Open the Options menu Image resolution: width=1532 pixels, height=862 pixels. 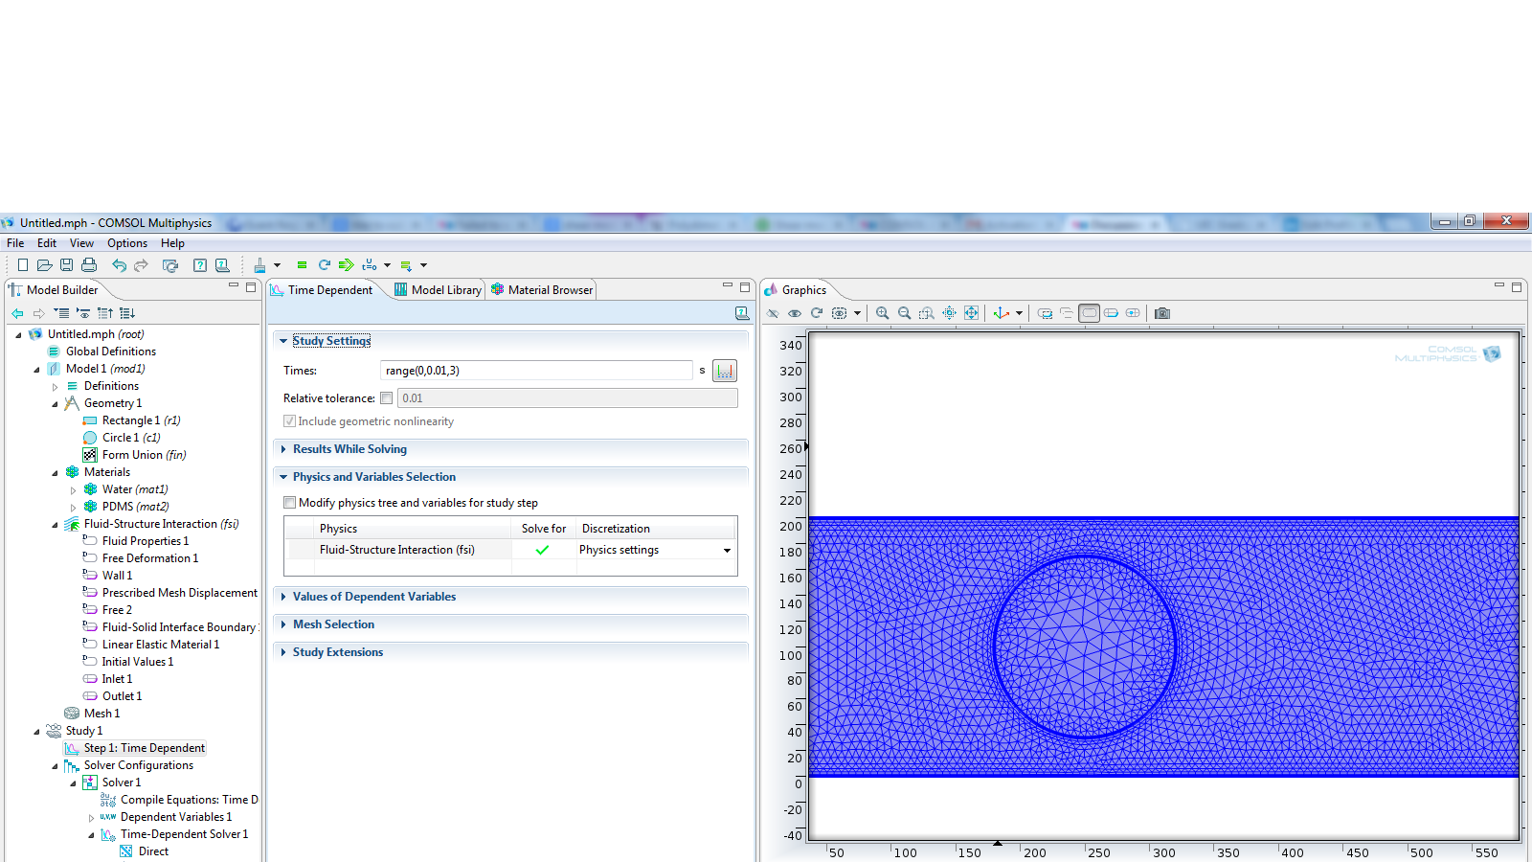126,243
